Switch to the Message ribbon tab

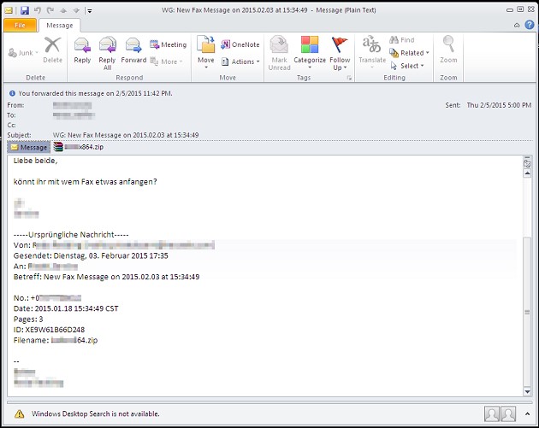click(59, 26)
